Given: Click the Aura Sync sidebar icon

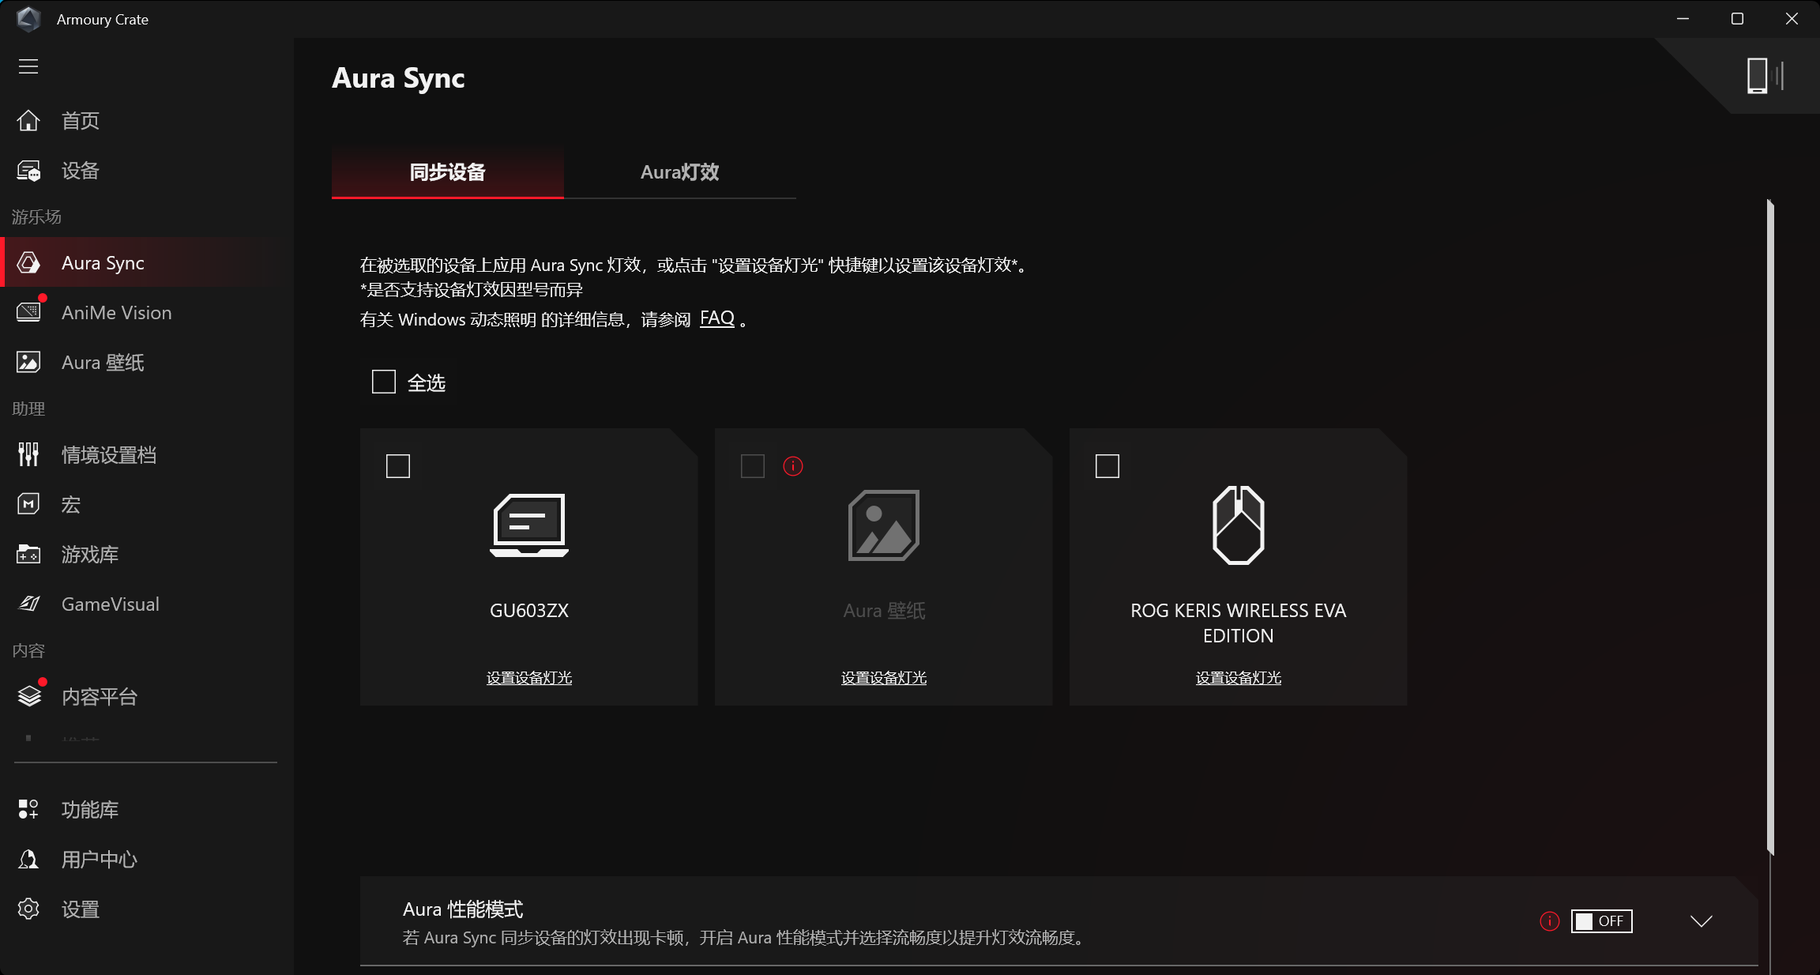Looking at the screenshot, I should pyautogui.click(x=28, y=262).
